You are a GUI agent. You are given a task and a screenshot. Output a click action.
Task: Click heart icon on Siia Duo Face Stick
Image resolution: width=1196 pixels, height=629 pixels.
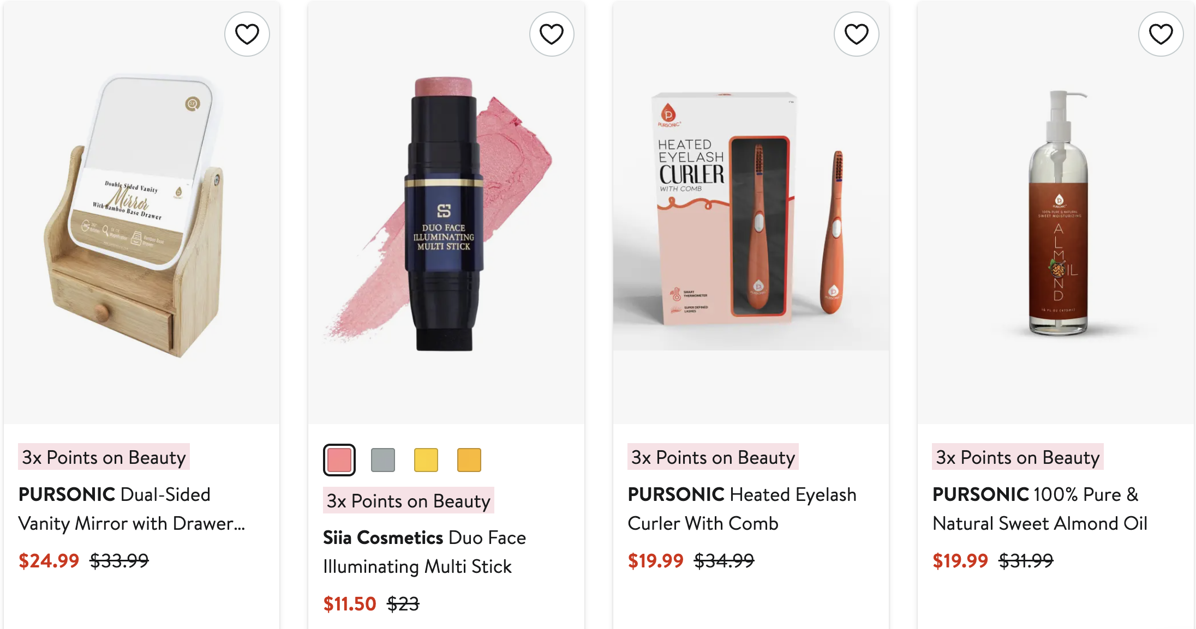click(x=551, y=34)
